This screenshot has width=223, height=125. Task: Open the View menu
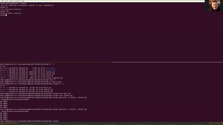tap(7, 1)
